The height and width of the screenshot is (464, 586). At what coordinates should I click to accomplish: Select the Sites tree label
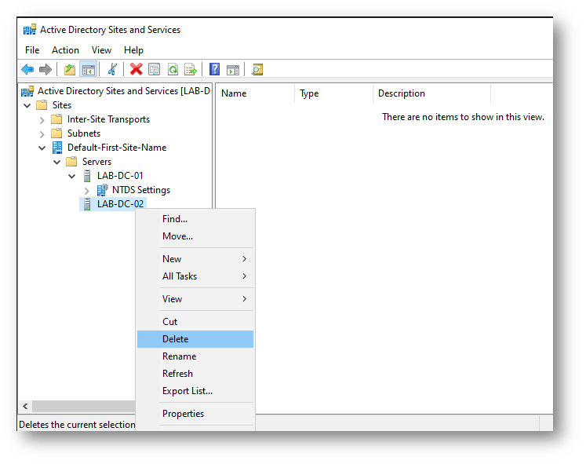(62, 105)
